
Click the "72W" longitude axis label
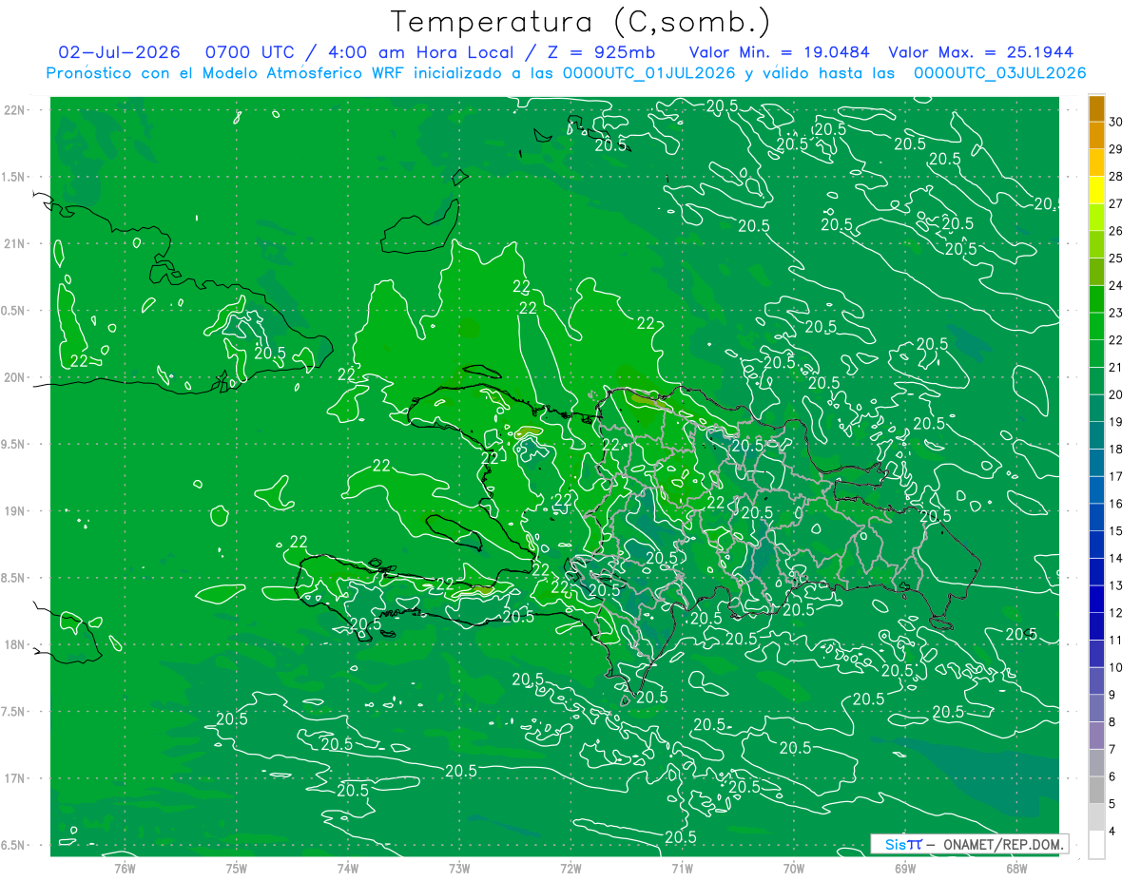click(x=570, y=868)
